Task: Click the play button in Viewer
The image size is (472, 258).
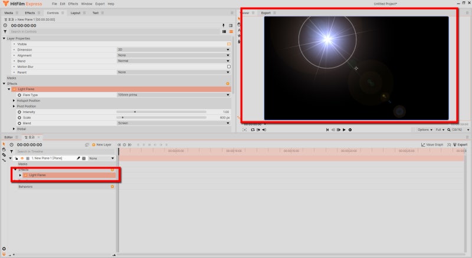Action: [344, 130]
